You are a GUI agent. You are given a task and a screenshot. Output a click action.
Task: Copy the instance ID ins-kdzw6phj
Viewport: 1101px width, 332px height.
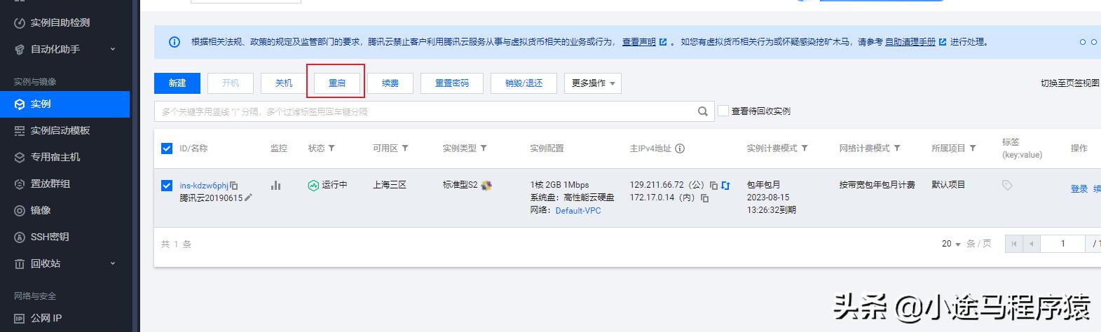point(234,186)
